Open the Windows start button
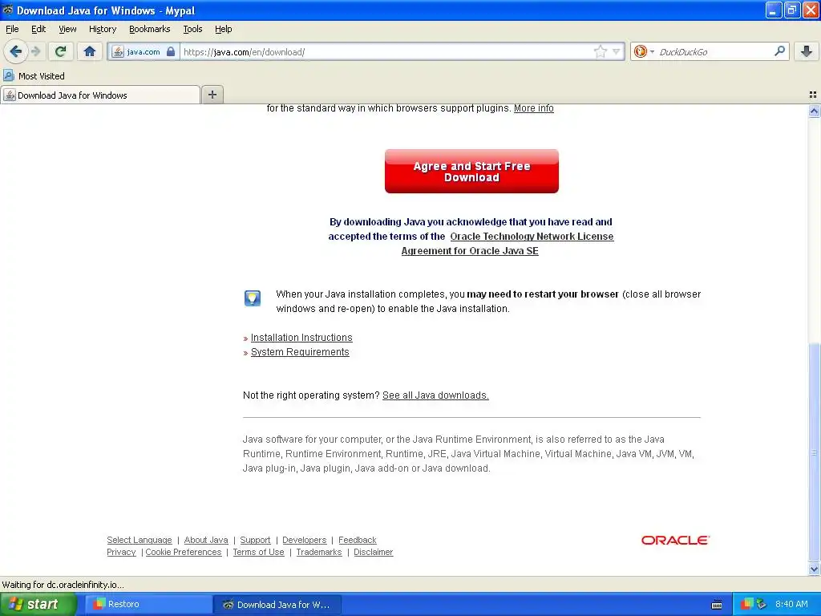The height and width of the screenshot is (616, 821). click(x=38, y=605)
